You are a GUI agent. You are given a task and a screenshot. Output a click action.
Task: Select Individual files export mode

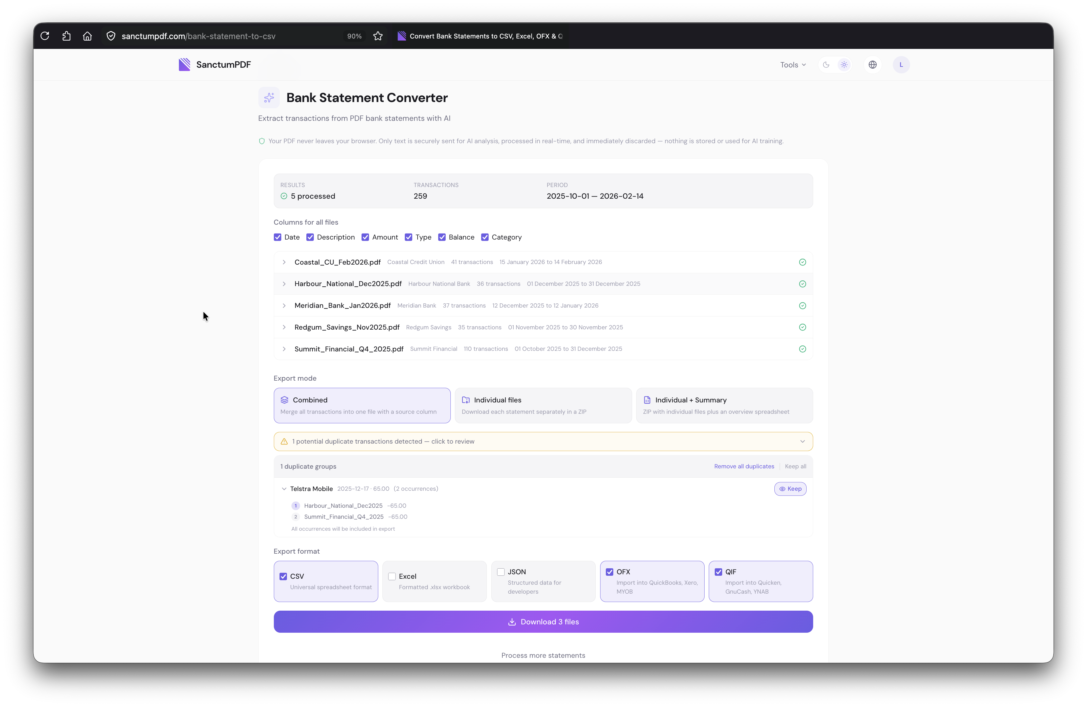tap(543, 405)
